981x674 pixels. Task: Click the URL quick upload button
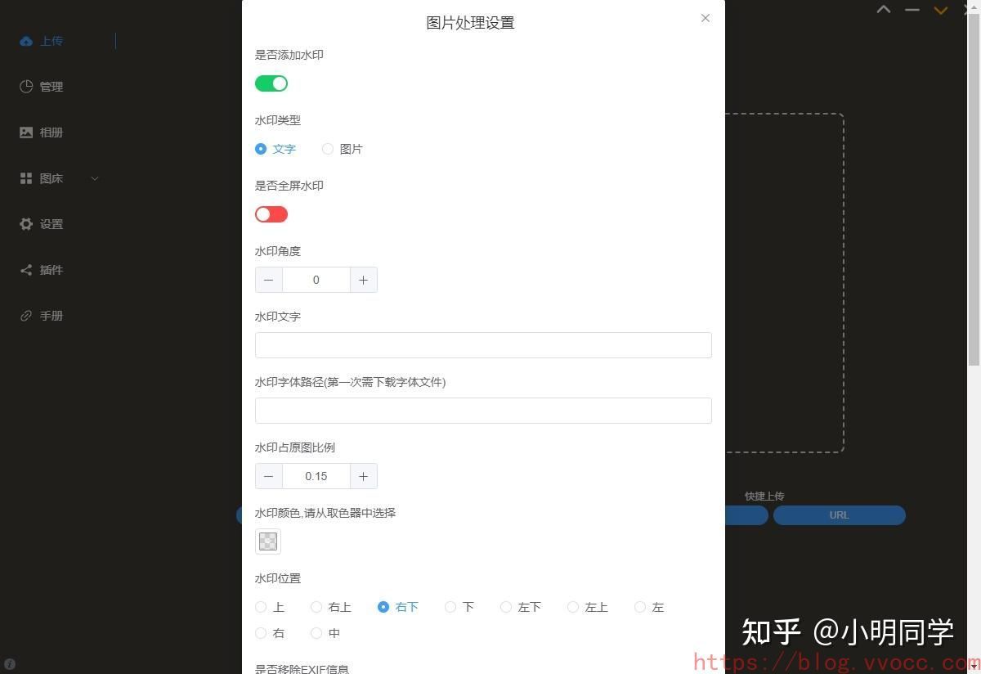point(839,515)
